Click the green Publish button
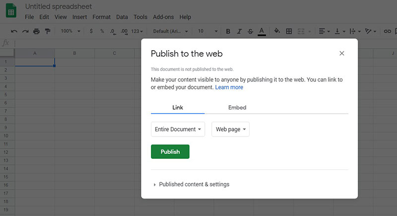Viewport: 397px width, 216px height. [x=170, y=151]
